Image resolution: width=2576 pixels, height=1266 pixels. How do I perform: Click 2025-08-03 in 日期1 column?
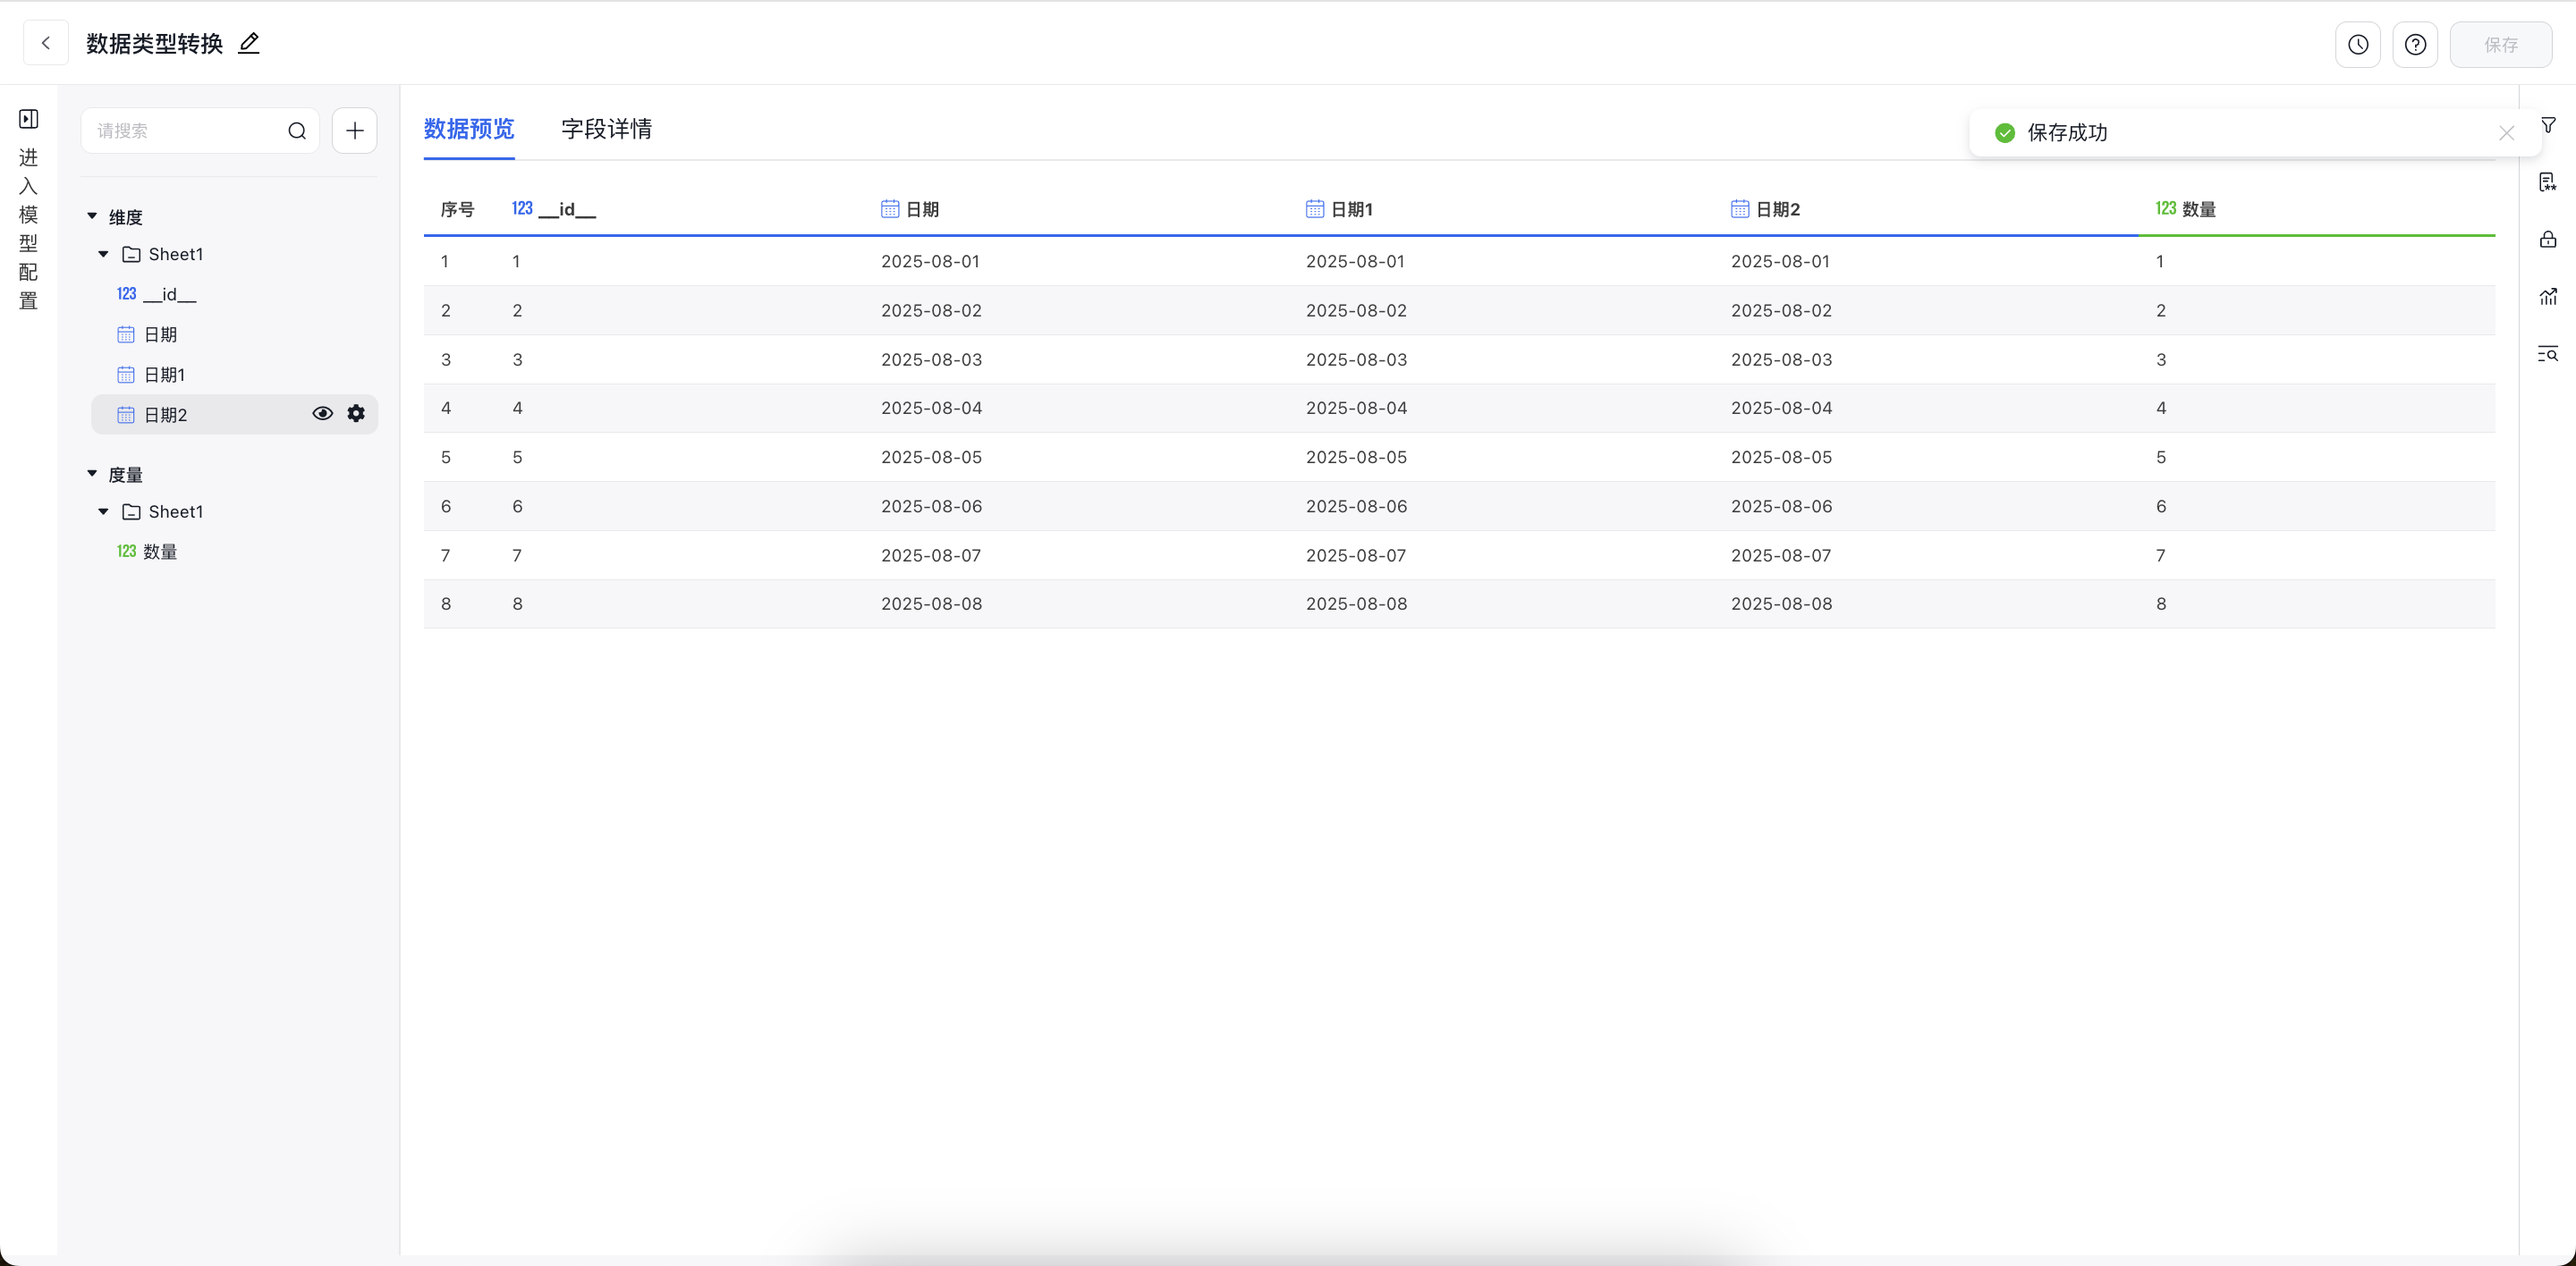tap(1356, 359)
